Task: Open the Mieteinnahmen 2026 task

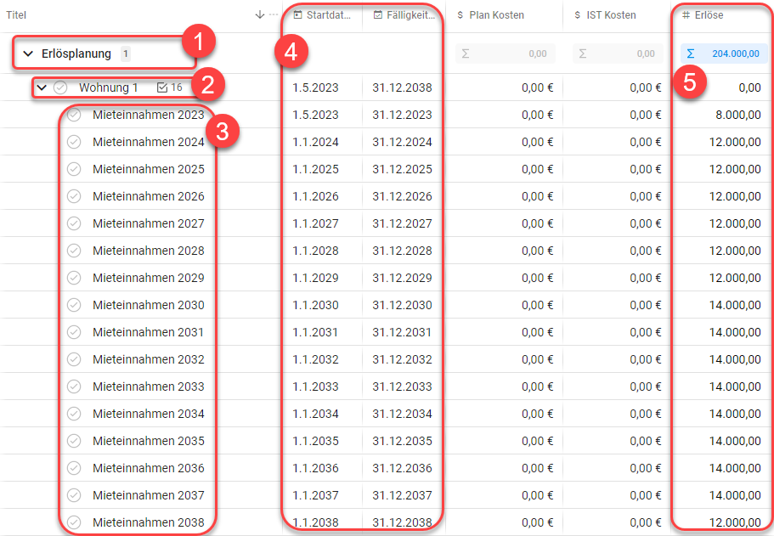Action: 148,196
